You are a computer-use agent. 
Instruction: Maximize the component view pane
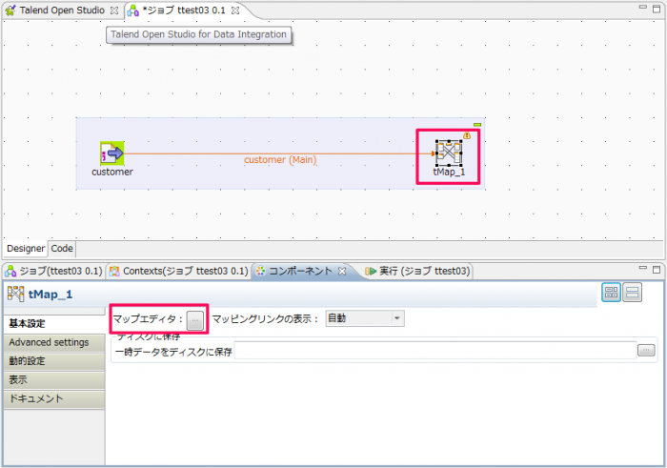pos(657,270)
